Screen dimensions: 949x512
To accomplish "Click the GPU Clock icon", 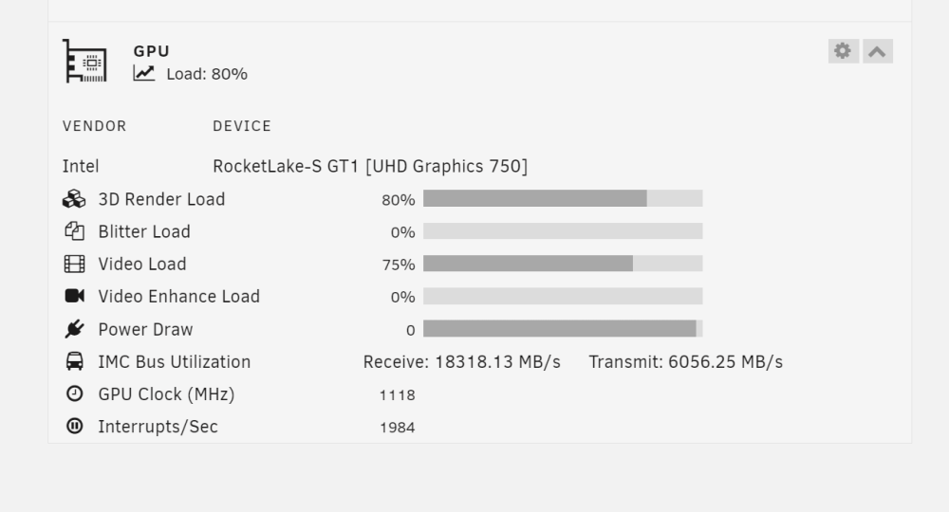I will (74, 393).
